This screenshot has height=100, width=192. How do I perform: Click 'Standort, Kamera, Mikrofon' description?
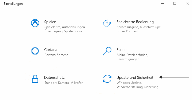(64, 83)
